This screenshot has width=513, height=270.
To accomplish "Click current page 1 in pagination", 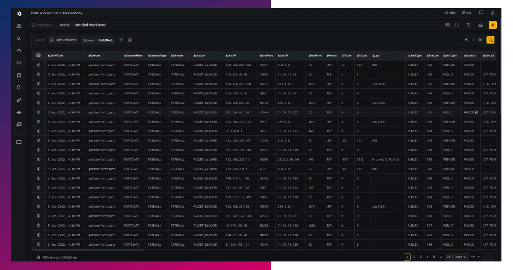I will [407, 257].
